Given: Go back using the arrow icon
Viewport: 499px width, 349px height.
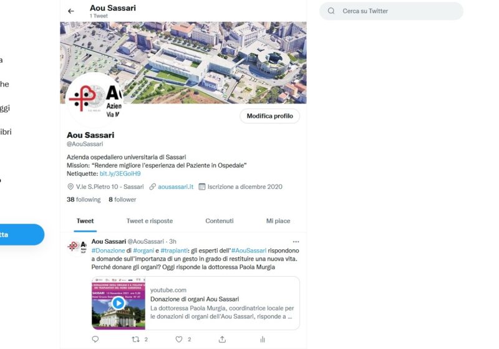Looking at the screenshot, I should pyautogui.click(x=71, y=11).
